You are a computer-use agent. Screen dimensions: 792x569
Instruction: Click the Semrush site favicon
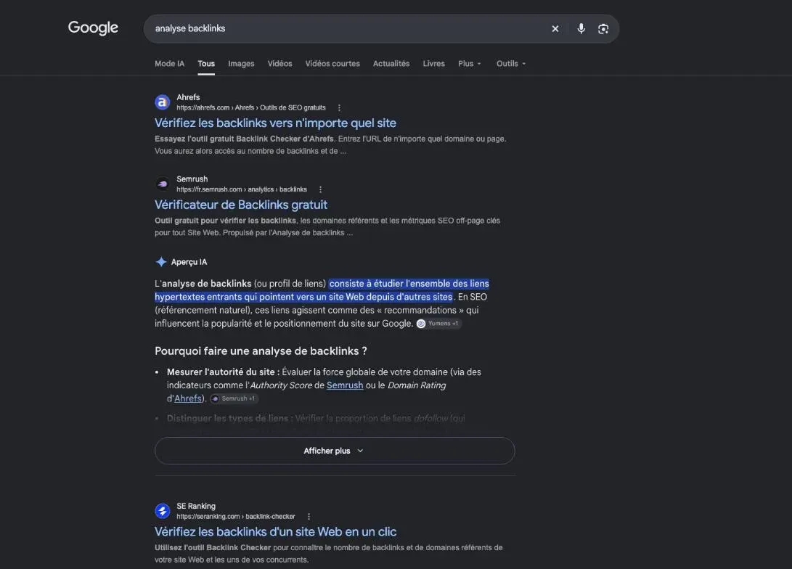pos(162,184)
